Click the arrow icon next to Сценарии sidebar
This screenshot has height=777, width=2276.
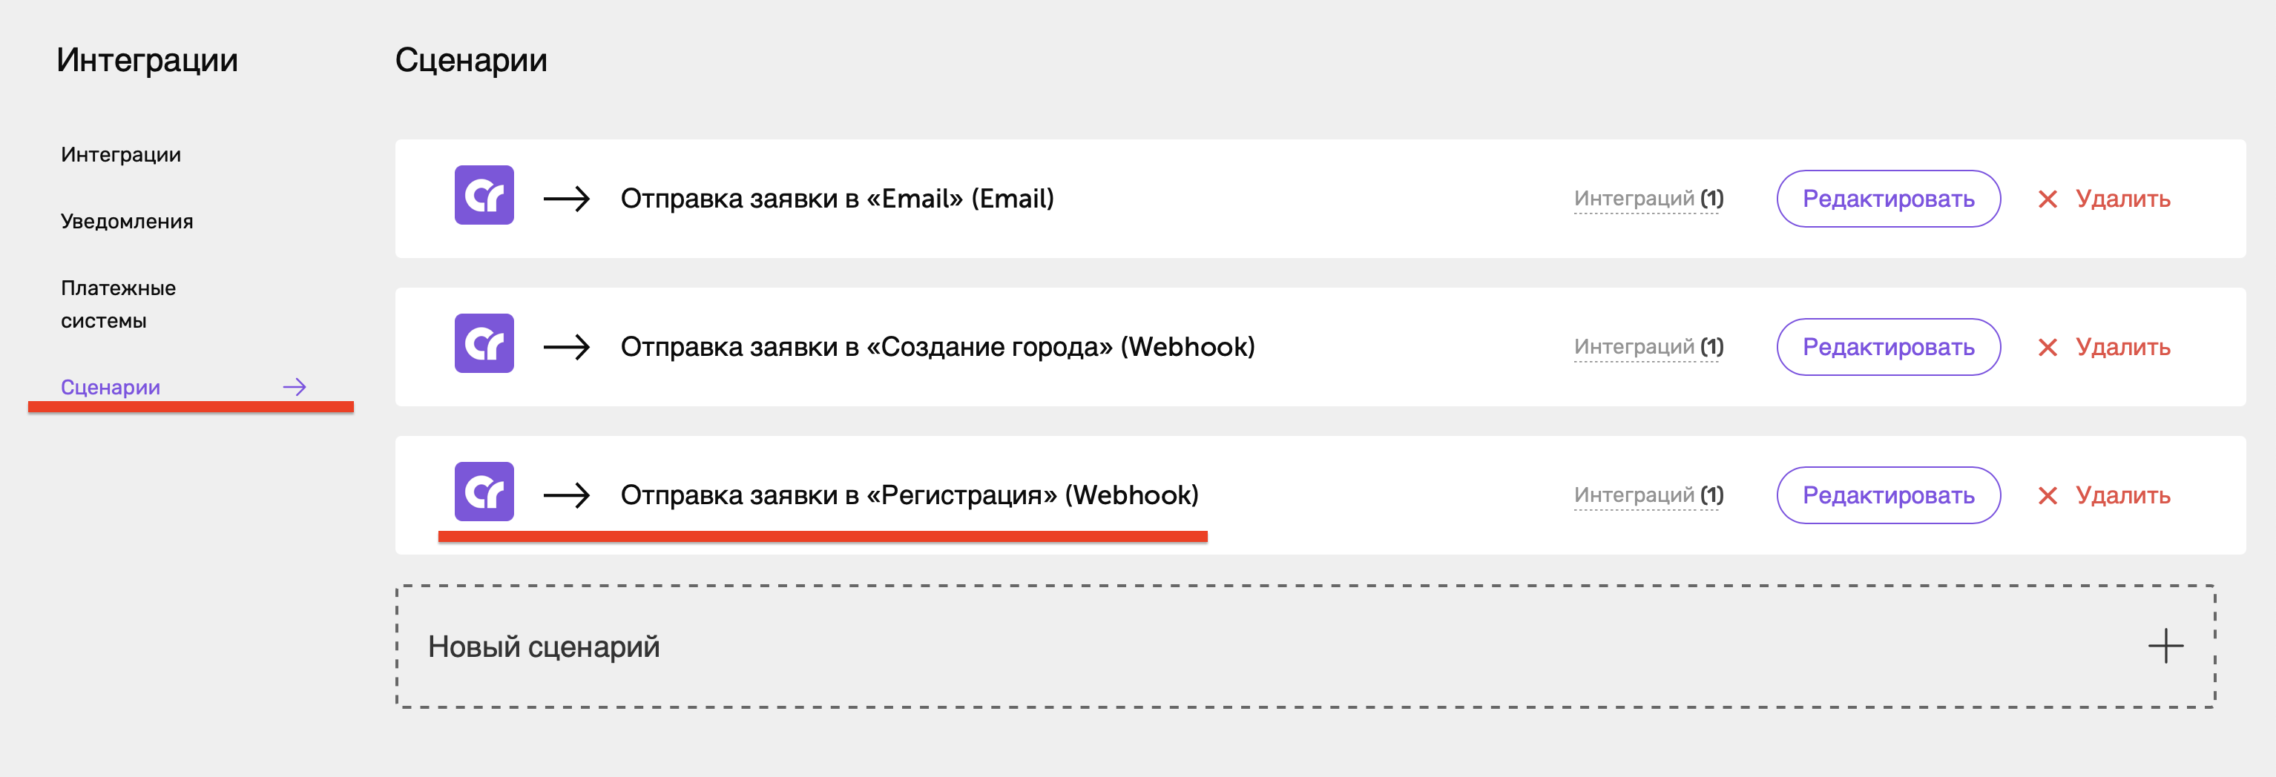295,387
